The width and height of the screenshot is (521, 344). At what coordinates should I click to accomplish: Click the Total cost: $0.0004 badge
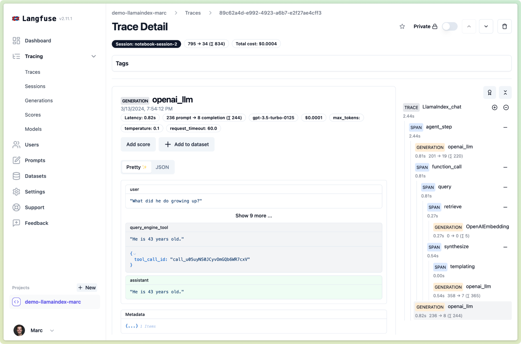[x=256, y=44]
